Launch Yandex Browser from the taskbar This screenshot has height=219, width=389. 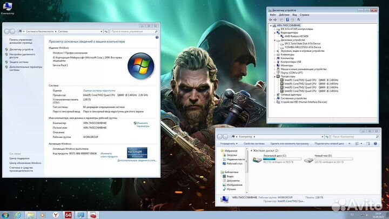pyautogui.click(x=56, y=215)
